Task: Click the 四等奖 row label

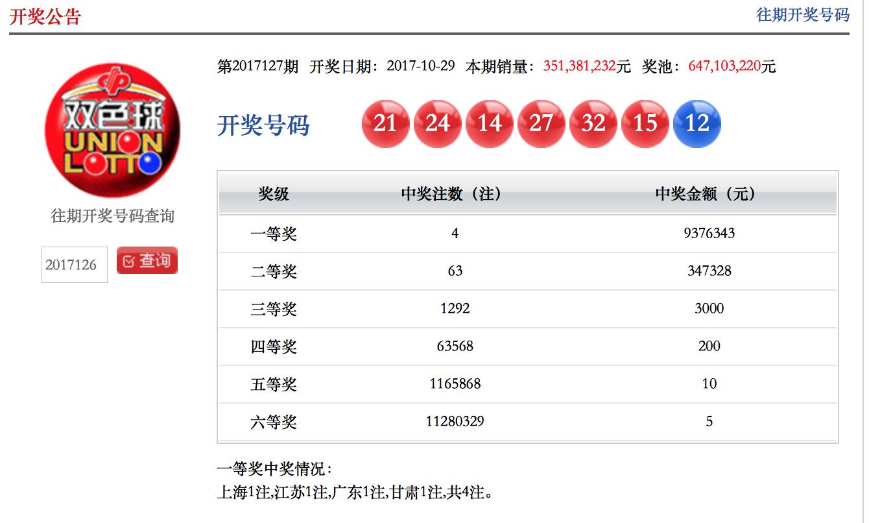Action: click(x=274, y=347)
